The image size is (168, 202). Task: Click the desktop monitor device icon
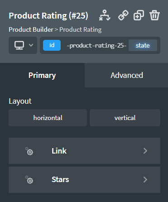19,45
